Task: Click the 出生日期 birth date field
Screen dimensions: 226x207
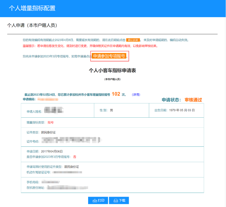Action: (x=174, y=110)
